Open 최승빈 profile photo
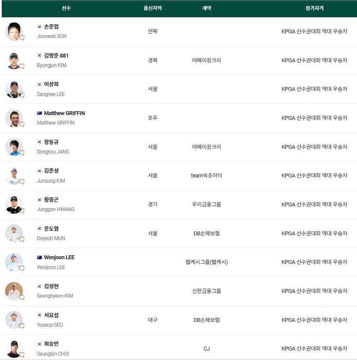The image size is (357, 360). [x=14, y=349]
